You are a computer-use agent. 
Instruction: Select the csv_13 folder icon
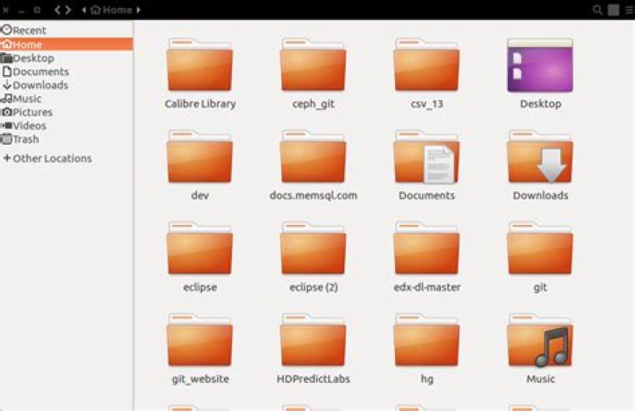[427, 64]
